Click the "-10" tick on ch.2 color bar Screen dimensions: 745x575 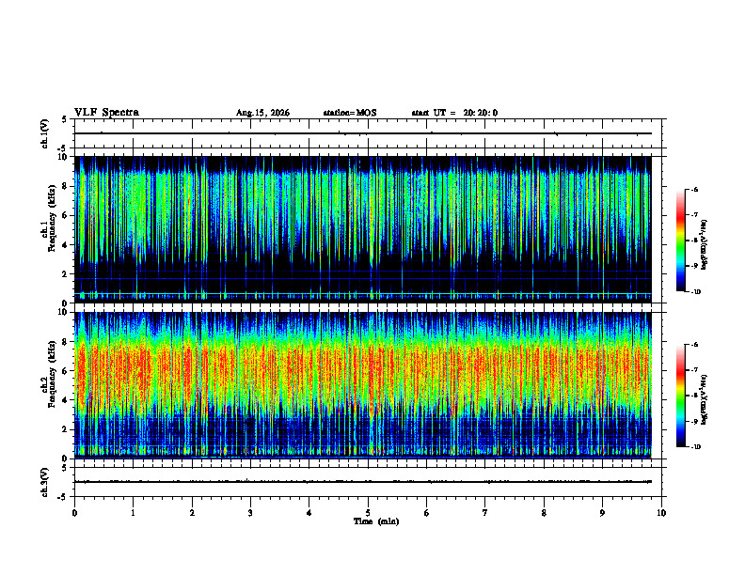[695, 447]
